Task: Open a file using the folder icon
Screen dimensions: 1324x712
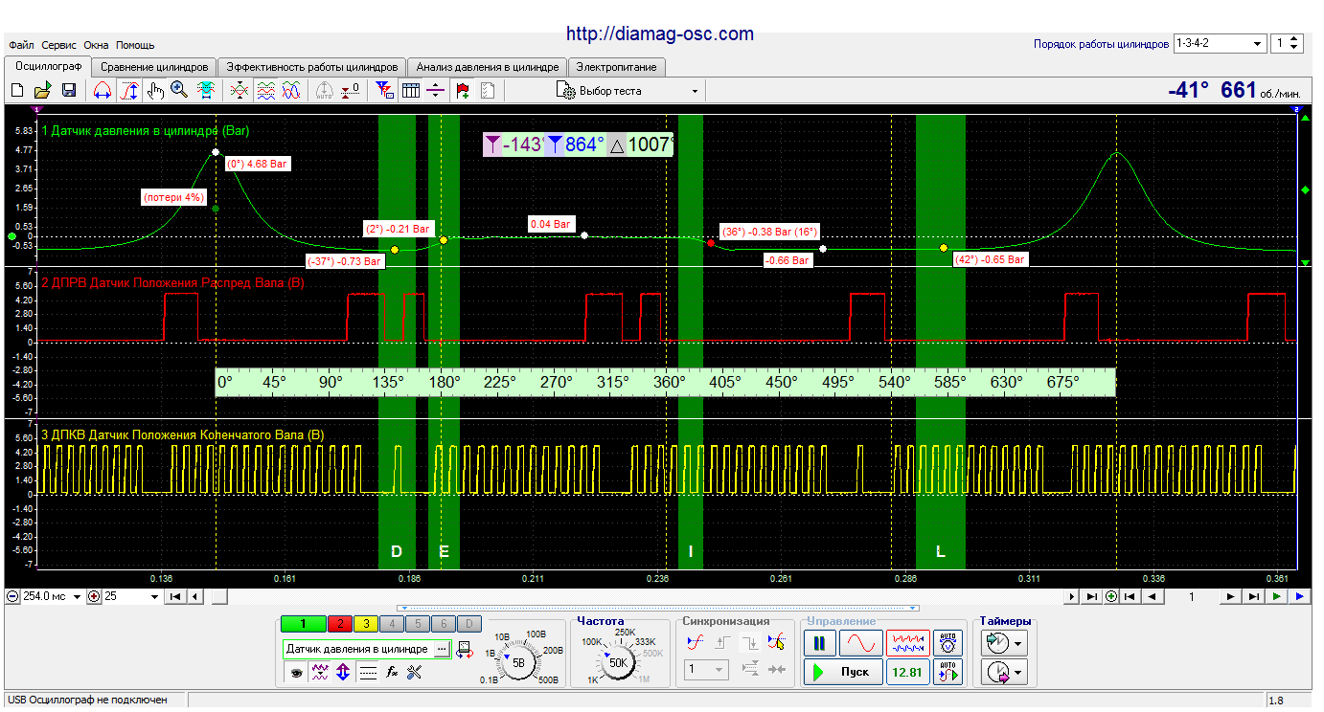Action: pos(43,90)
